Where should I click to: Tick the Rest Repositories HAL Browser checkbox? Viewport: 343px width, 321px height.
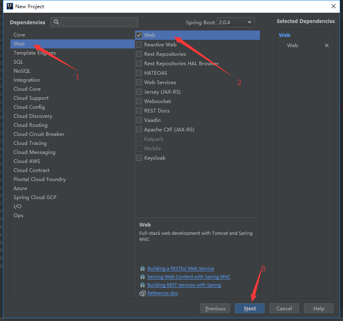(139, 63)
